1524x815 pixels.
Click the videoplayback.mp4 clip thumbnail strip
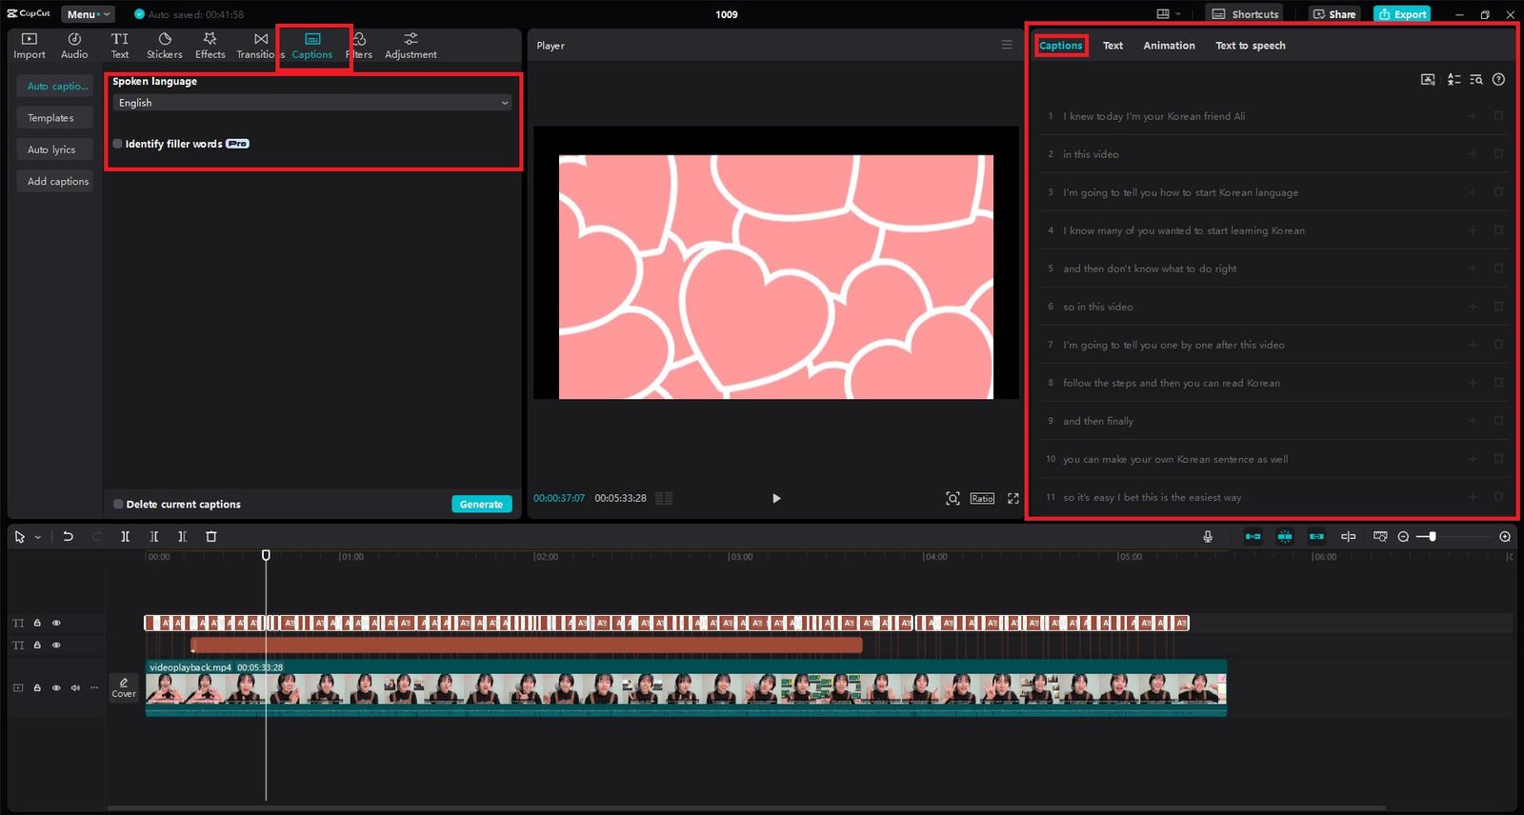[686, 689]
